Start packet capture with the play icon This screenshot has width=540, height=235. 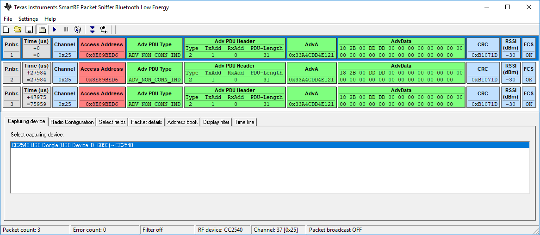tap(55, 30)
